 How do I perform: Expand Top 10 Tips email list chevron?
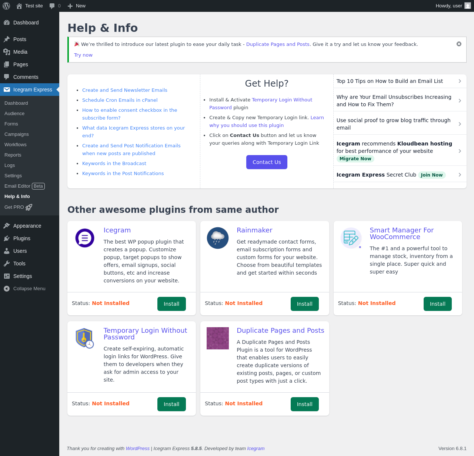click(x=460, y=81)
